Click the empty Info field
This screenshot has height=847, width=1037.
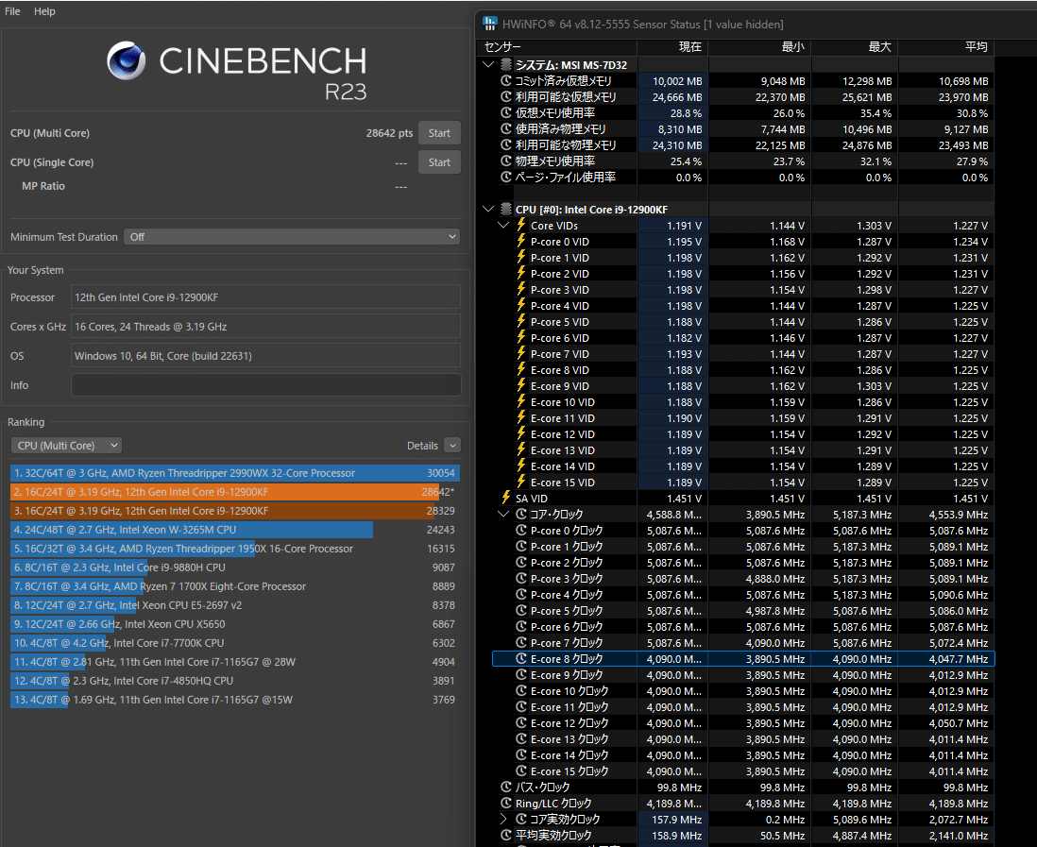click(x=266, y=385)
